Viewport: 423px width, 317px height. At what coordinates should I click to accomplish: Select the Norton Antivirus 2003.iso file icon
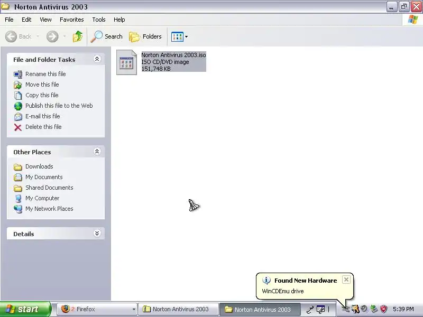pyautogui.click(x=126, y=62)
